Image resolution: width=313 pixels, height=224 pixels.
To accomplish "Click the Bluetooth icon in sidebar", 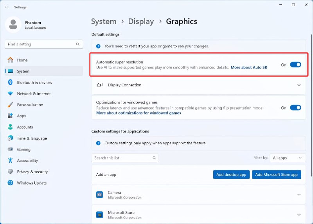I will coord(11,82).
